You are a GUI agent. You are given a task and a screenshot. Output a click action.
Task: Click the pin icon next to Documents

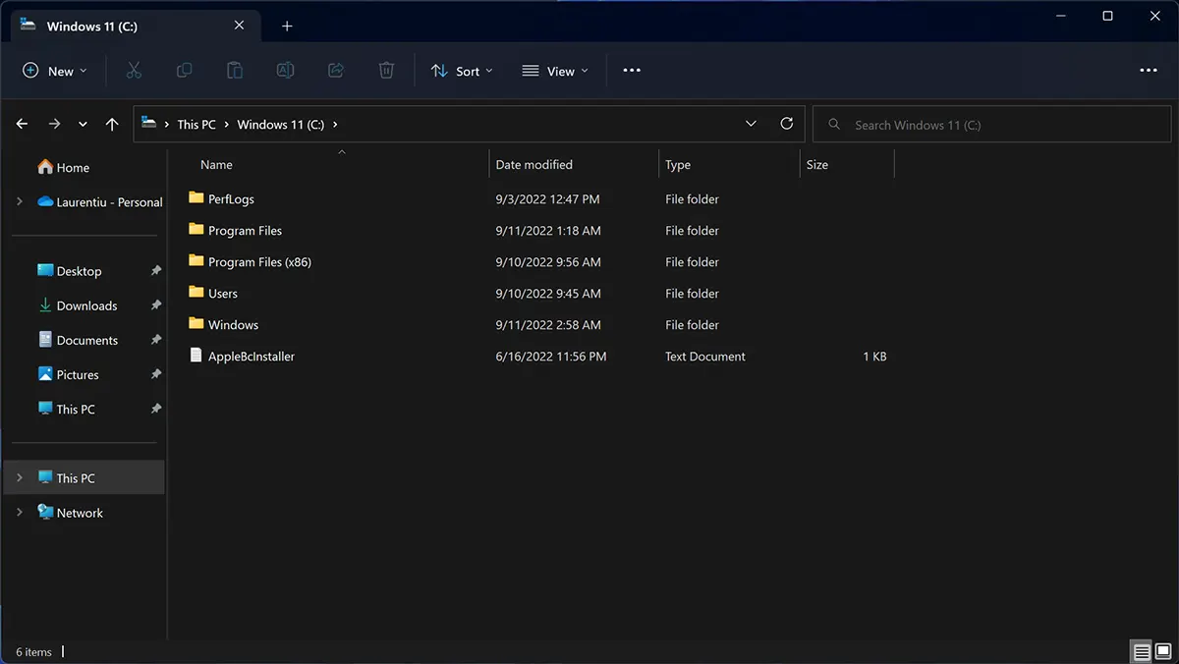pyautogui.click(x=155, y=340)
